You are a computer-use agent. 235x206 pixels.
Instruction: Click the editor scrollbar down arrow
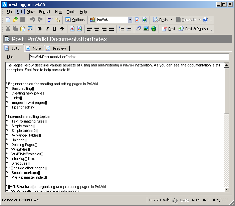(x=226, y=190)
